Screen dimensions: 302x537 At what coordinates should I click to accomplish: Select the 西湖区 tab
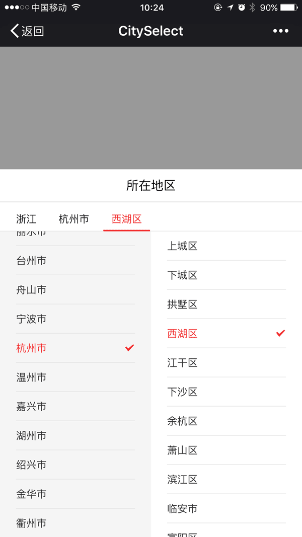[127, 219]
